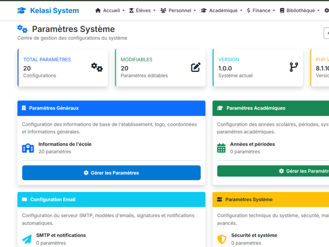Click the Années et périodes label
The image size is (329, 247).
(252, 144)
